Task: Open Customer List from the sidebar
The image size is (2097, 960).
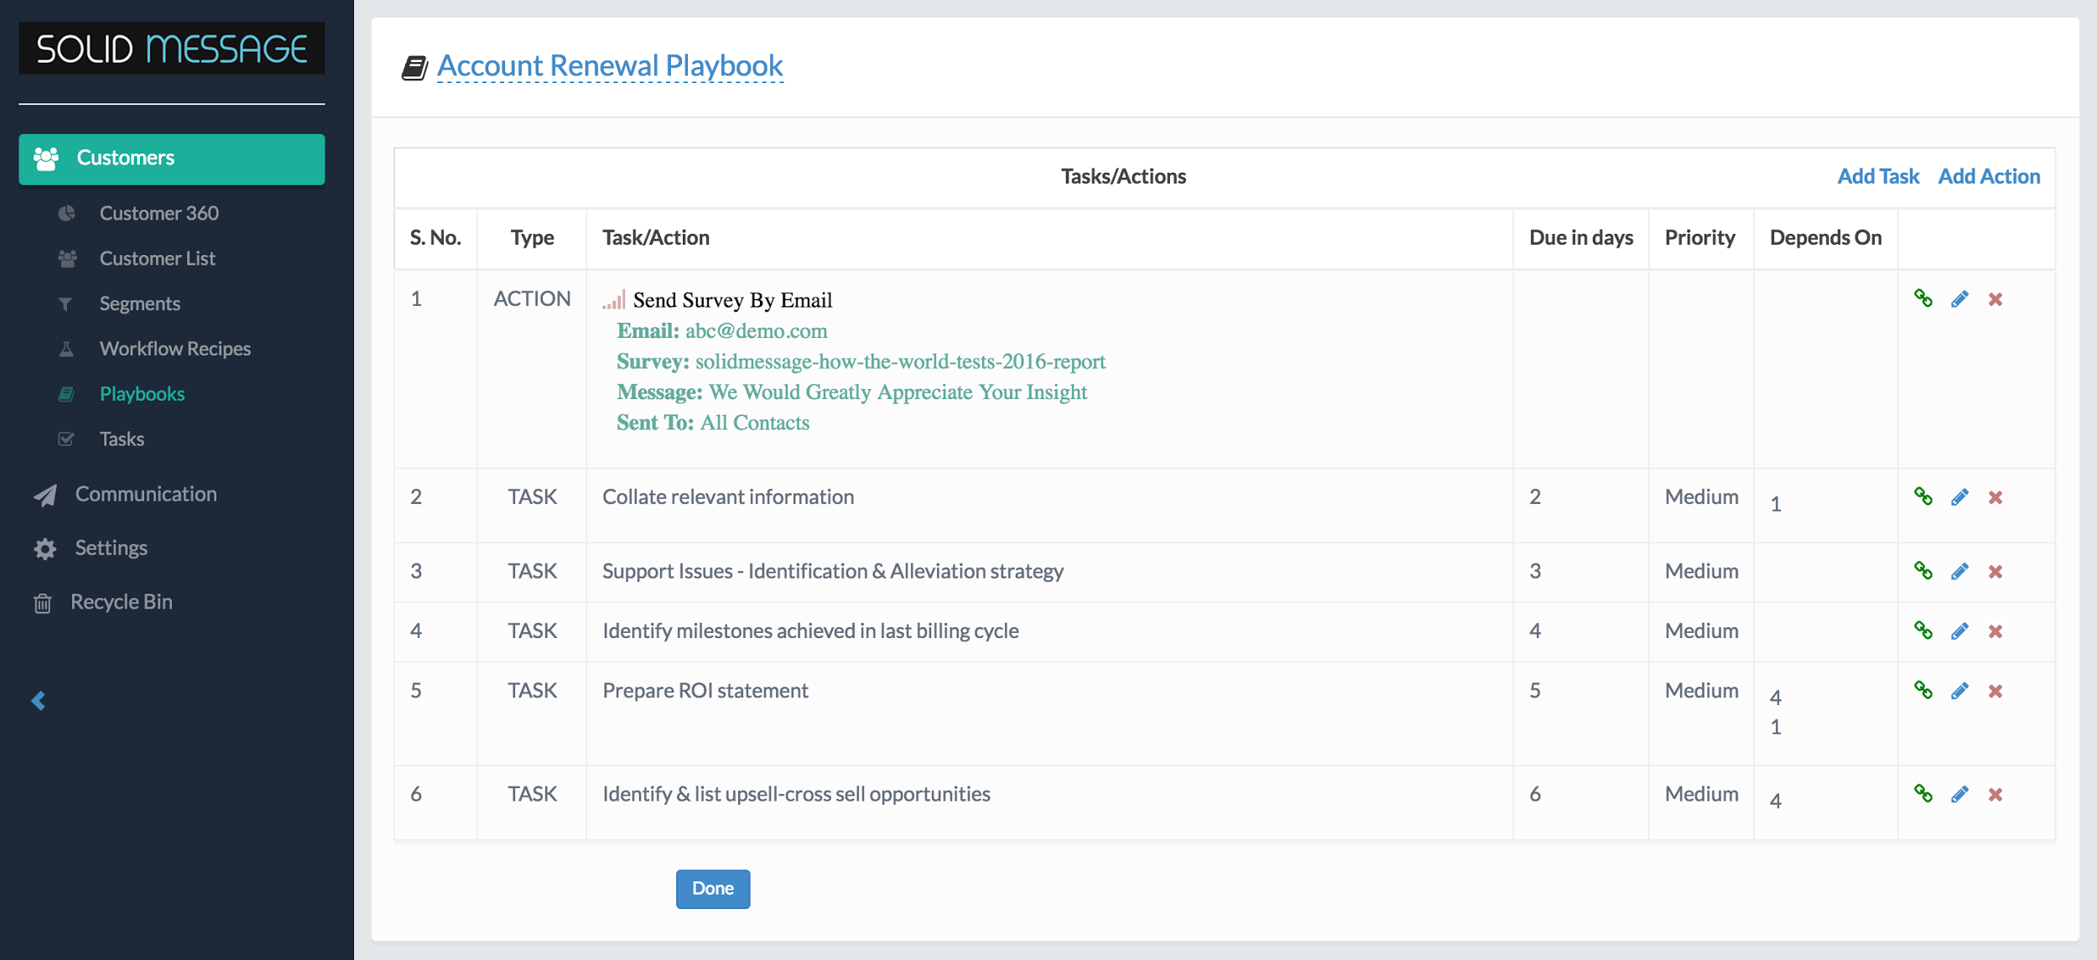Action: [x=67, y=258]
